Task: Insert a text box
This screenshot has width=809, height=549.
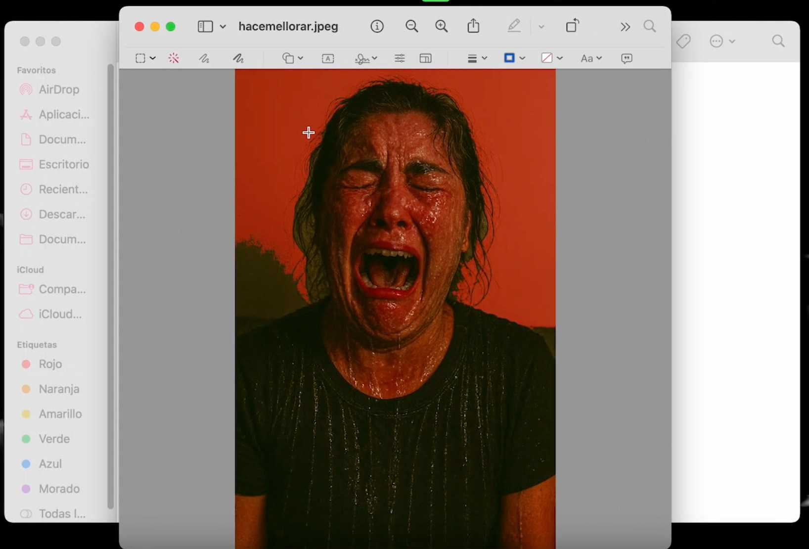Action: click(328, 58)
